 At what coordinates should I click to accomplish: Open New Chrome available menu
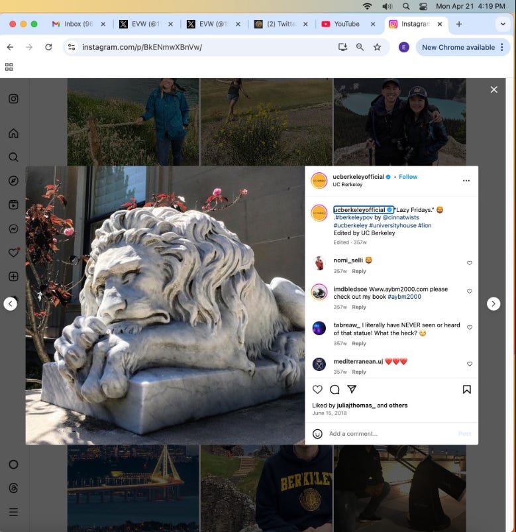pos(463,47)
